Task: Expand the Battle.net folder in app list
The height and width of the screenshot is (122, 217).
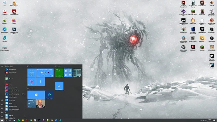Action: (x=15, y=115)
